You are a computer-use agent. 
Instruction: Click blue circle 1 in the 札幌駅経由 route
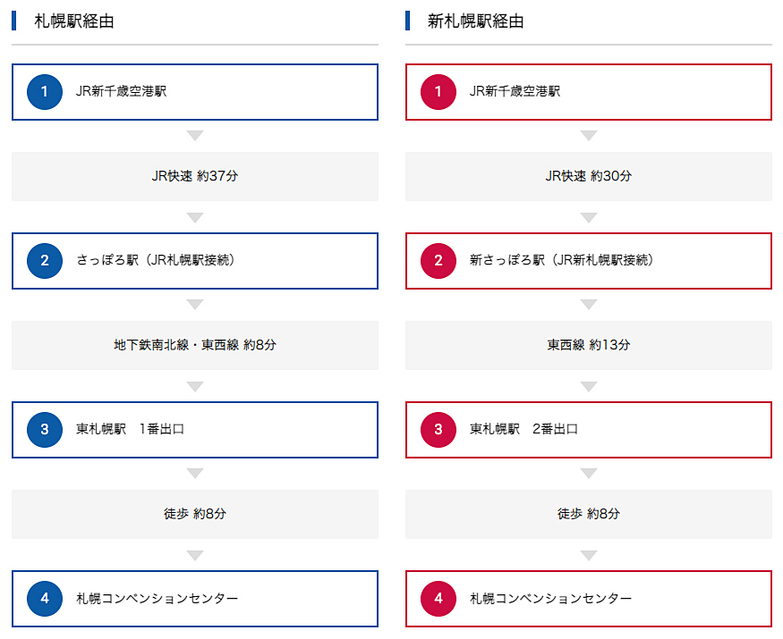45,92
